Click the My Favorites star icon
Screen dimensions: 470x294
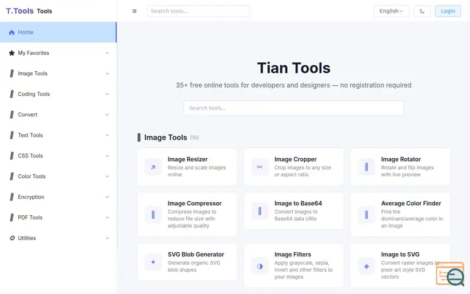click(x=12, y=53)
